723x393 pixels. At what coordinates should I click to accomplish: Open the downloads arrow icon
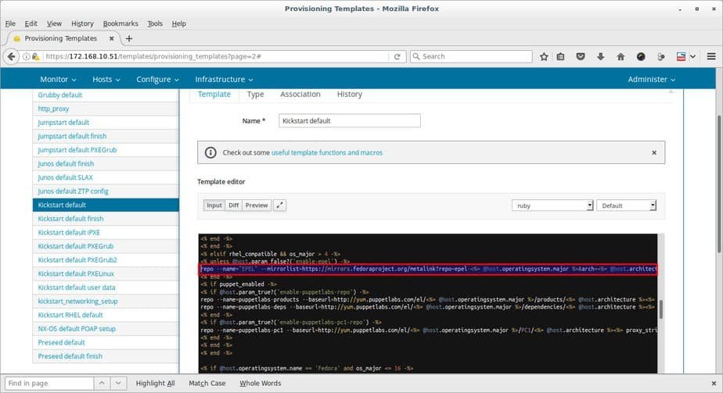pos(600,56)
